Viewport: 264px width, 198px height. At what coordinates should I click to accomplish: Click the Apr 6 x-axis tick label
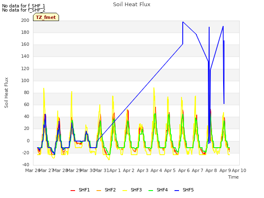pyautogui.click(x=184, y=170)
